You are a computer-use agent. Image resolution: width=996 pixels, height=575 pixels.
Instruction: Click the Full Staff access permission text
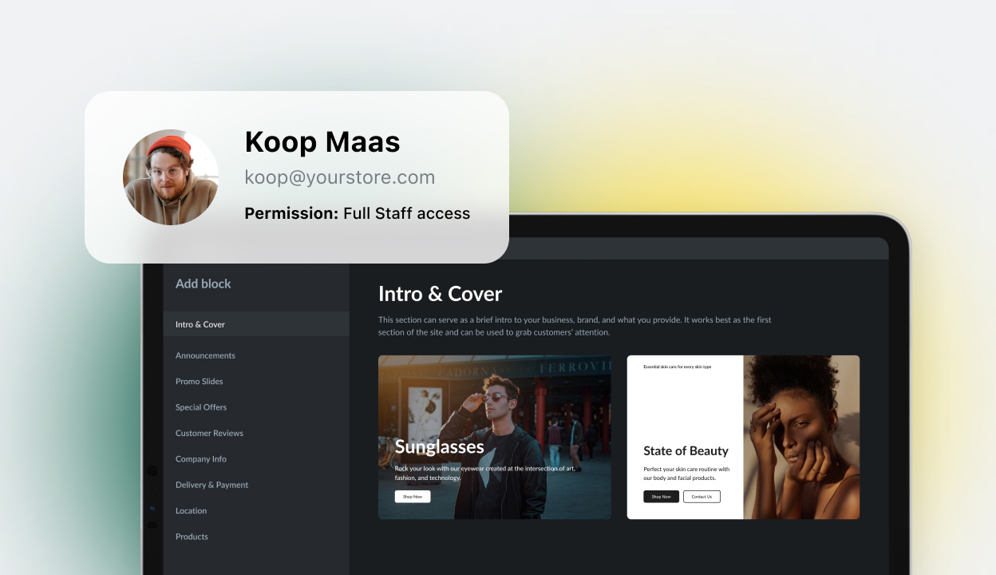pyautogui.click(x=407, y=213)
